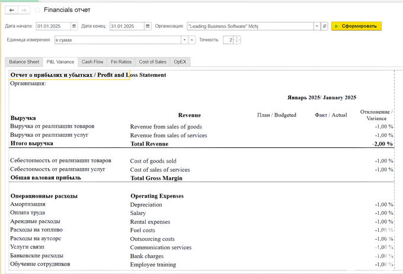Go to the Cost of Sales tab
Viewport: 403px width, 274px height.
[x=152, y=62]
